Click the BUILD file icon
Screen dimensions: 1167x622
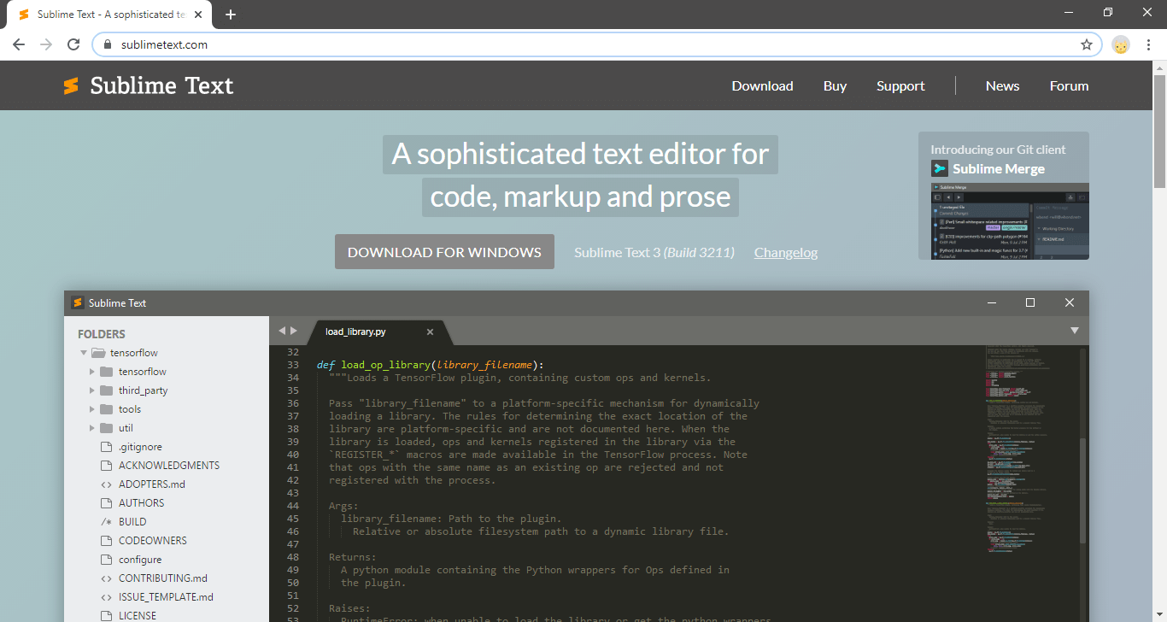(107, 522)
